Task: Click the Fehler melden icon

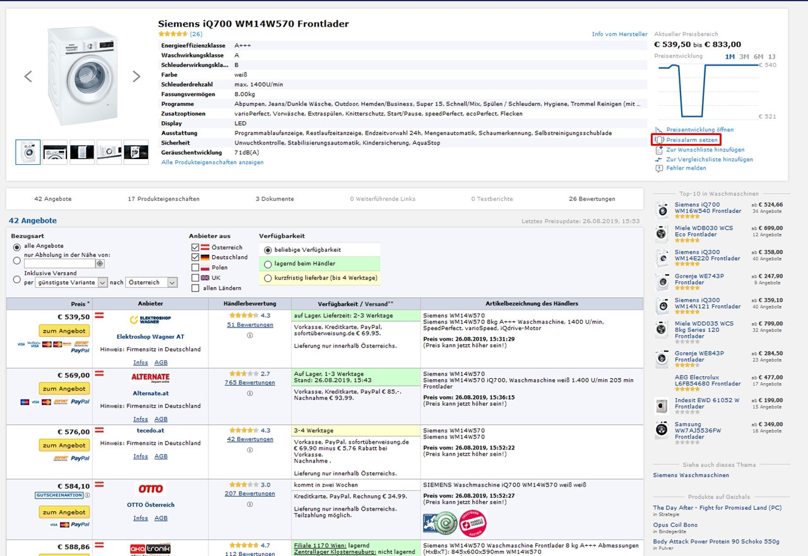Action: (660, 169)
